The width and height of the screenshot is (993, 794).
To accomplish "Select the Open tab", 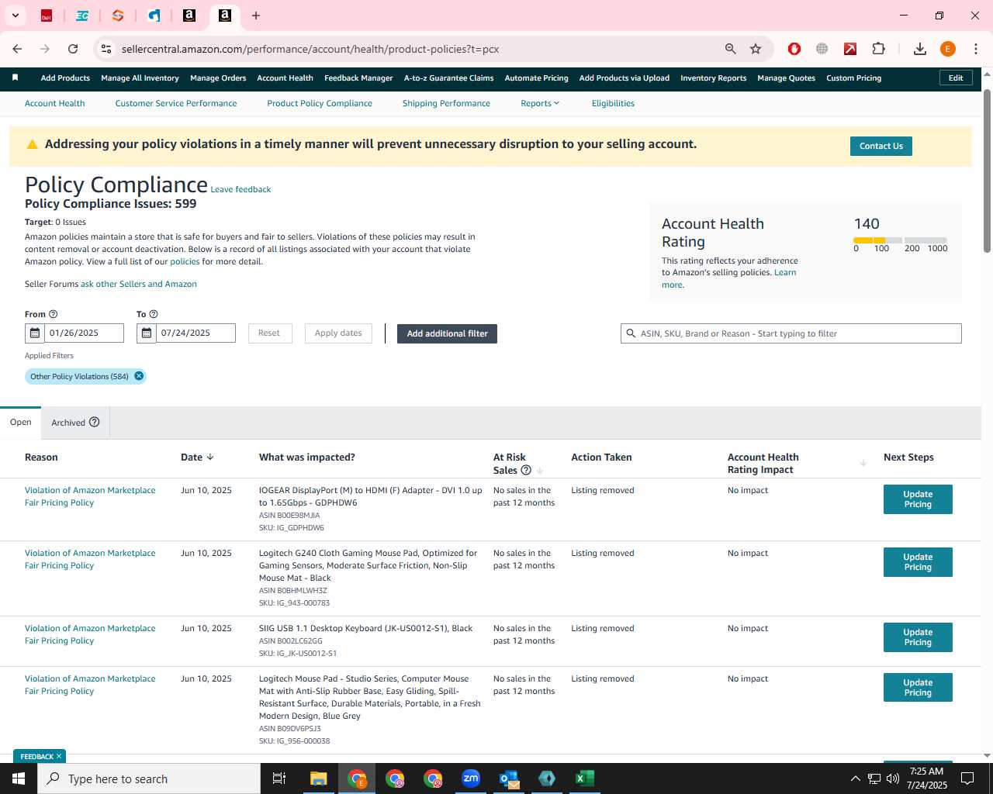I will 21,423.
